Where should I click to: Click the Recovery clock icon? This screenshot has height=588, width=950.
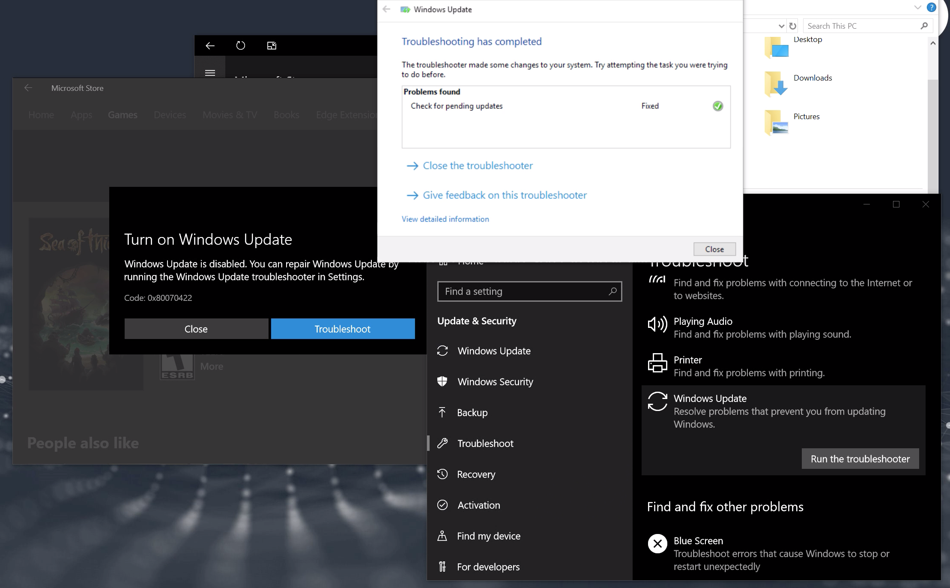coord(442,474)
